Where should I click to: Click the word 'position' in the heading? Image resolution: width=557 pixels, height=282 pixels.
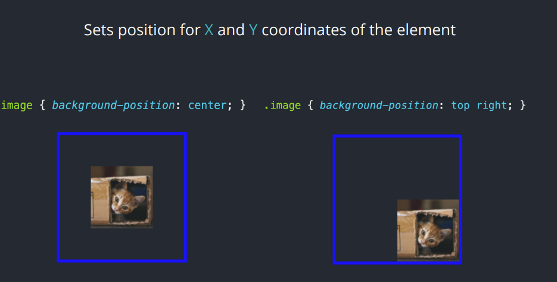(x=147, y=30)
